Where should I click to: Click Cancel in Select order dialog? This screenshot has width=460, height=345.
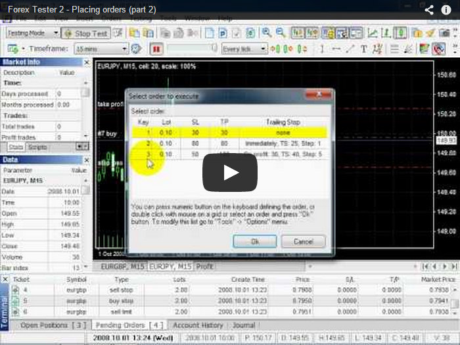(x=304, y=241)
